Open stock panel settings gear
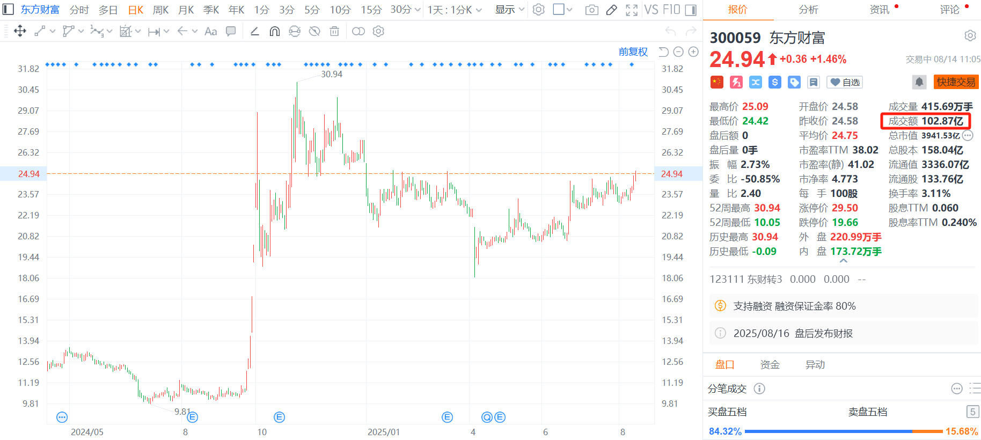 coord(970,36)
